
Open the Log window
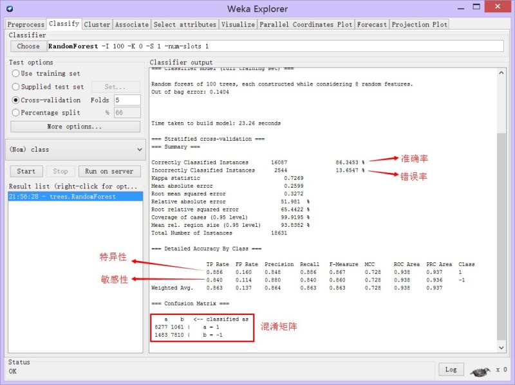click(451, 370)
